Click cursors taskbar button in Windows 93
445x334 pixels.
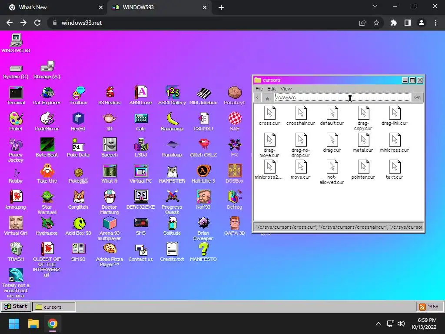pos(54,307)
